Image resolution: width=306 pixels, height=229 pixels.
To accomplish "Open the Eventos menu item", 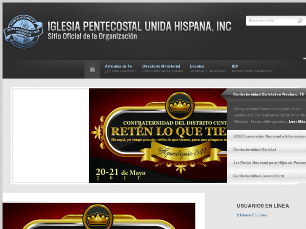I will point(208,68).
